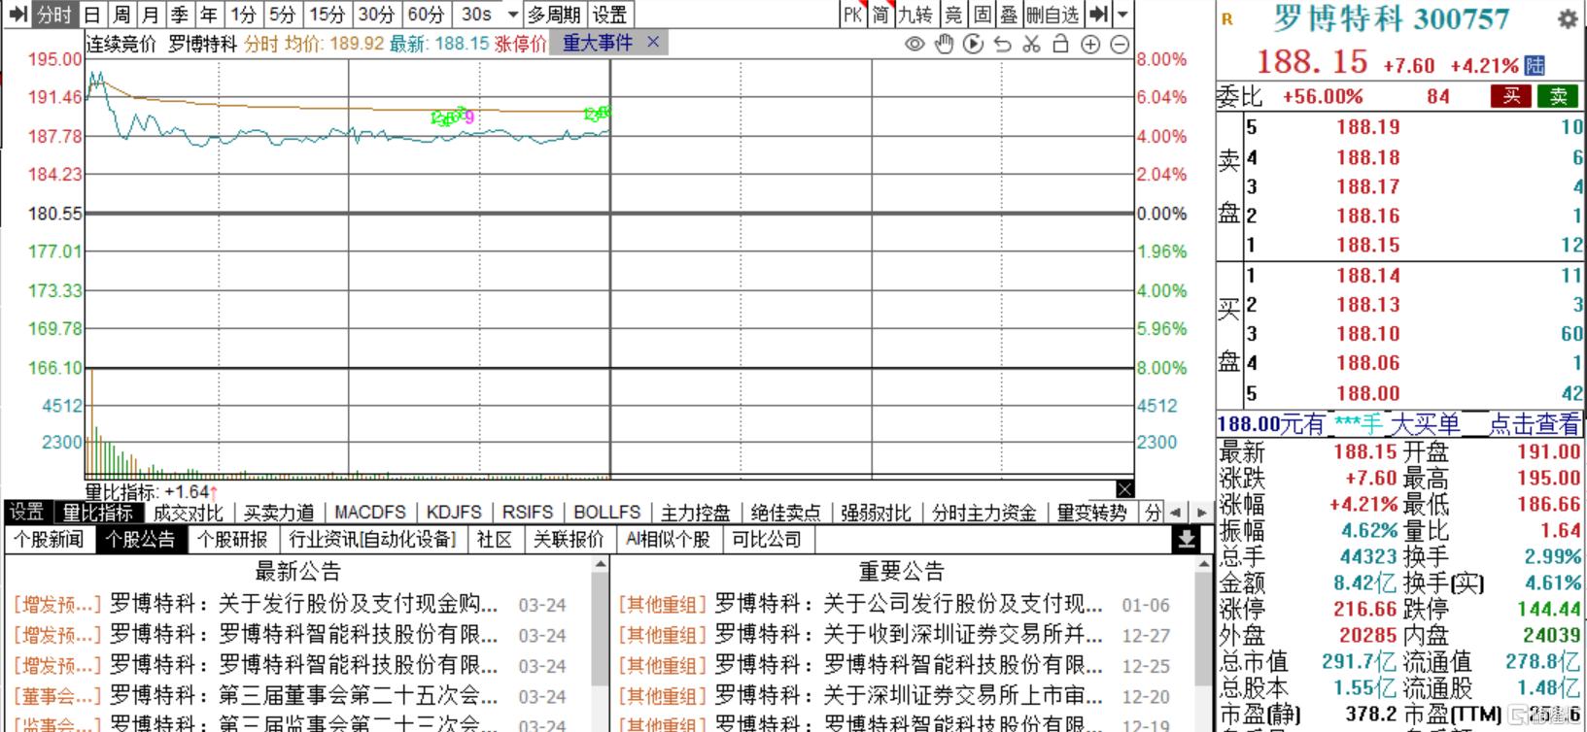
Task: Click buy level 3 price 188.10
Action: 1367,334
